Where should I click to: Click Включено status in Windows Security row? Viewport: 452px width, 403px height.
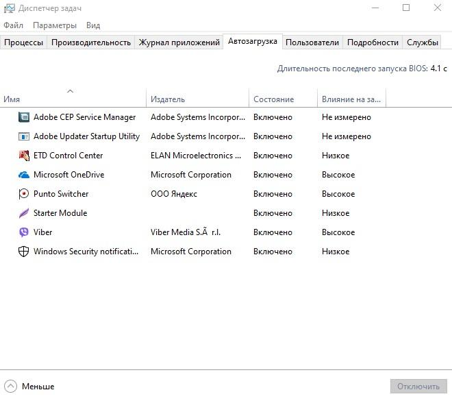tap(273, 252)
